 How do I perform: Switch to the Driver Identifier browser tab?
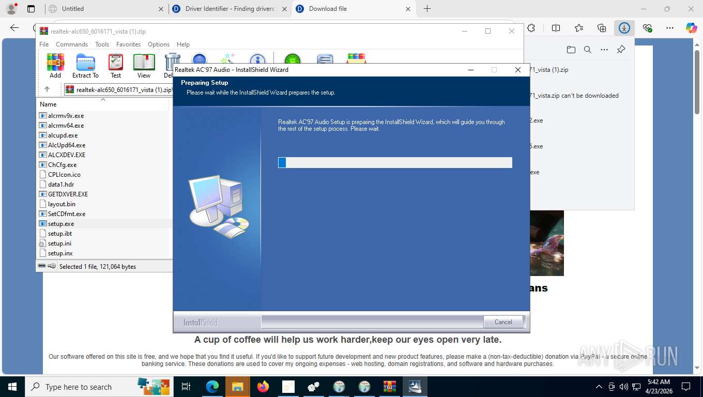[230, 9]
